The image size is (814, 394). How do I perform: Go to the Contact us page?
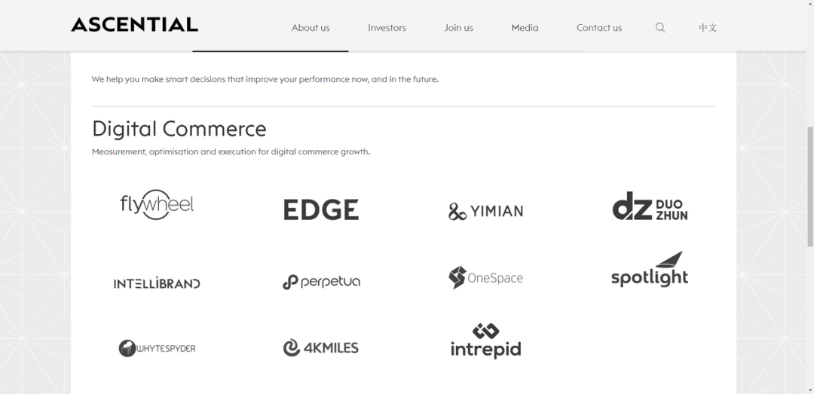599,28
